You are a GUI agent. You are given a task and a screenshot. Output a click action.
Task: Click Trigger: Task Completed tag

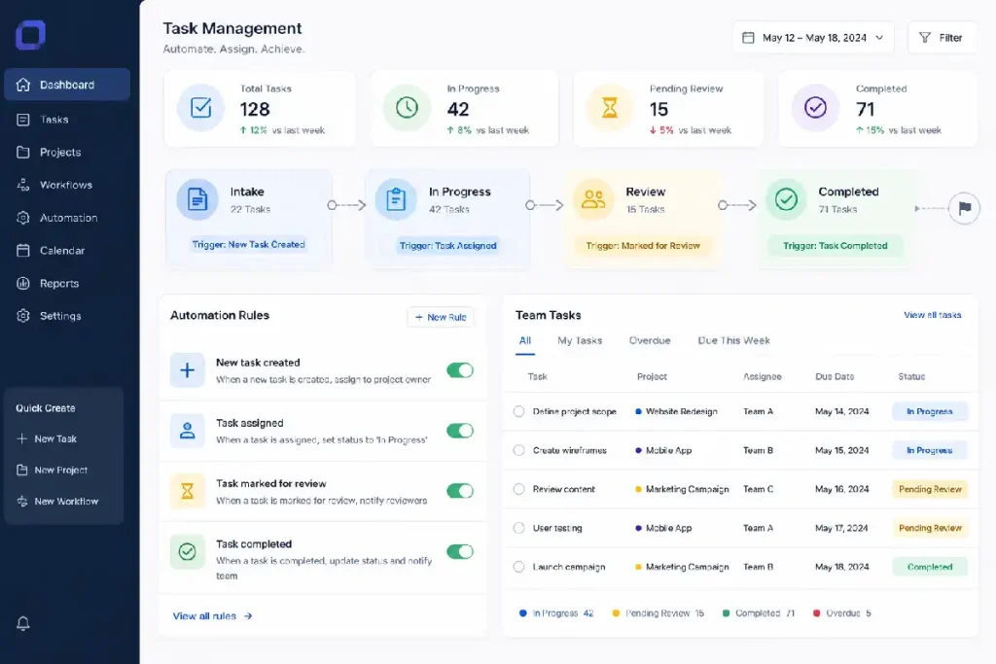[836, 246]
